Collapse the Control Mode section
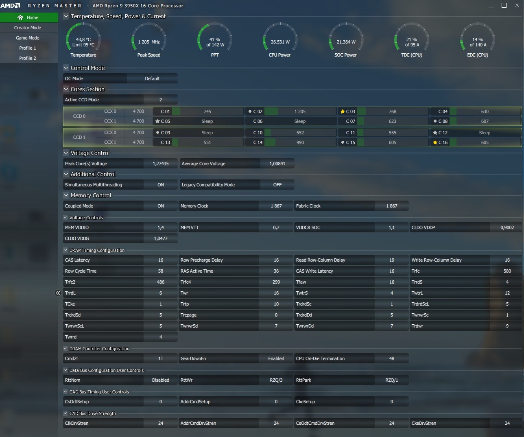 (66, 68)
